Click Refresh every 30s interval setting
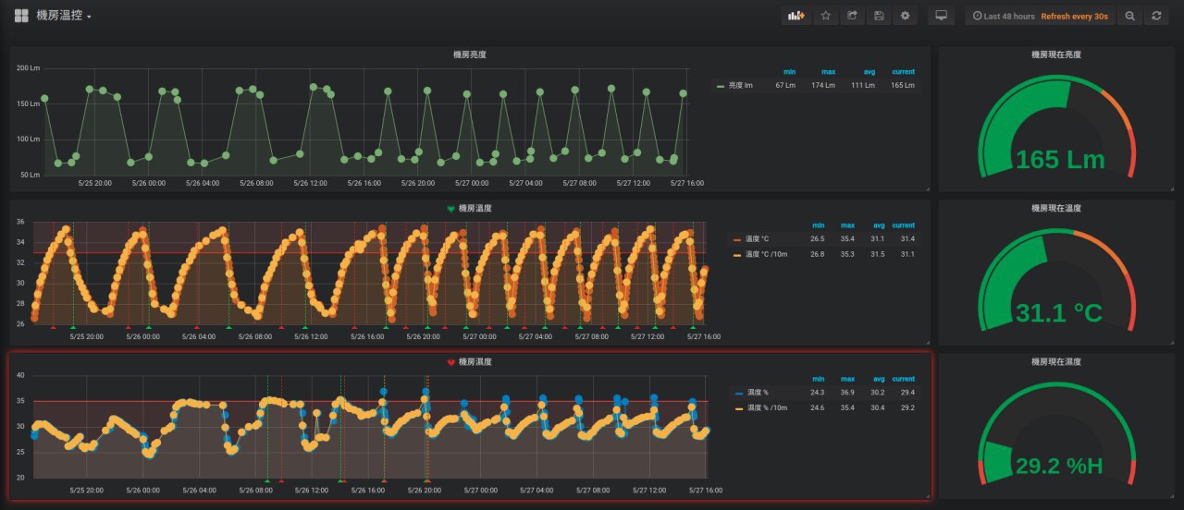This screenshot has width=1184, height=510. click(x=1077, y=17)
